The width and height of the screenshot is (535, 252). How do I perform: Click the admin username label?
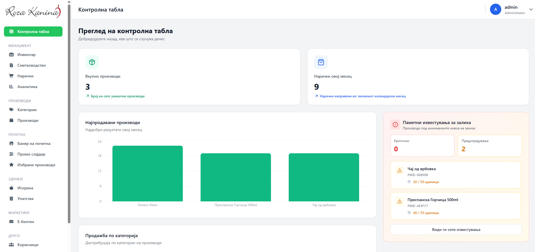click(x=511, y=7)
